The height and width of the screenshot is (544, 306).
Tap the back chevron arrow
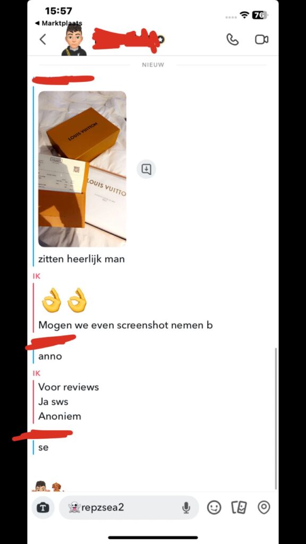click(x=42, y=39)
